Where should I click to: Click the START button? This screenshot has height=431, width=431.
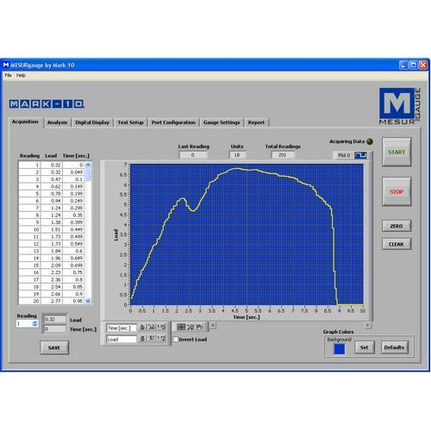coord(397,152)
